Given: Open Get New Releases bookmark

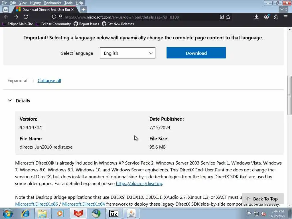Looking at the screenshot, I should (118, 24).
